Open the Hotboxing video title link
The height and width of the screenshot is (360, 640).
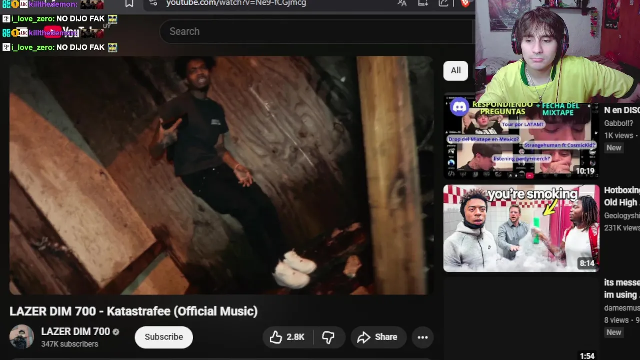point(622,196)
